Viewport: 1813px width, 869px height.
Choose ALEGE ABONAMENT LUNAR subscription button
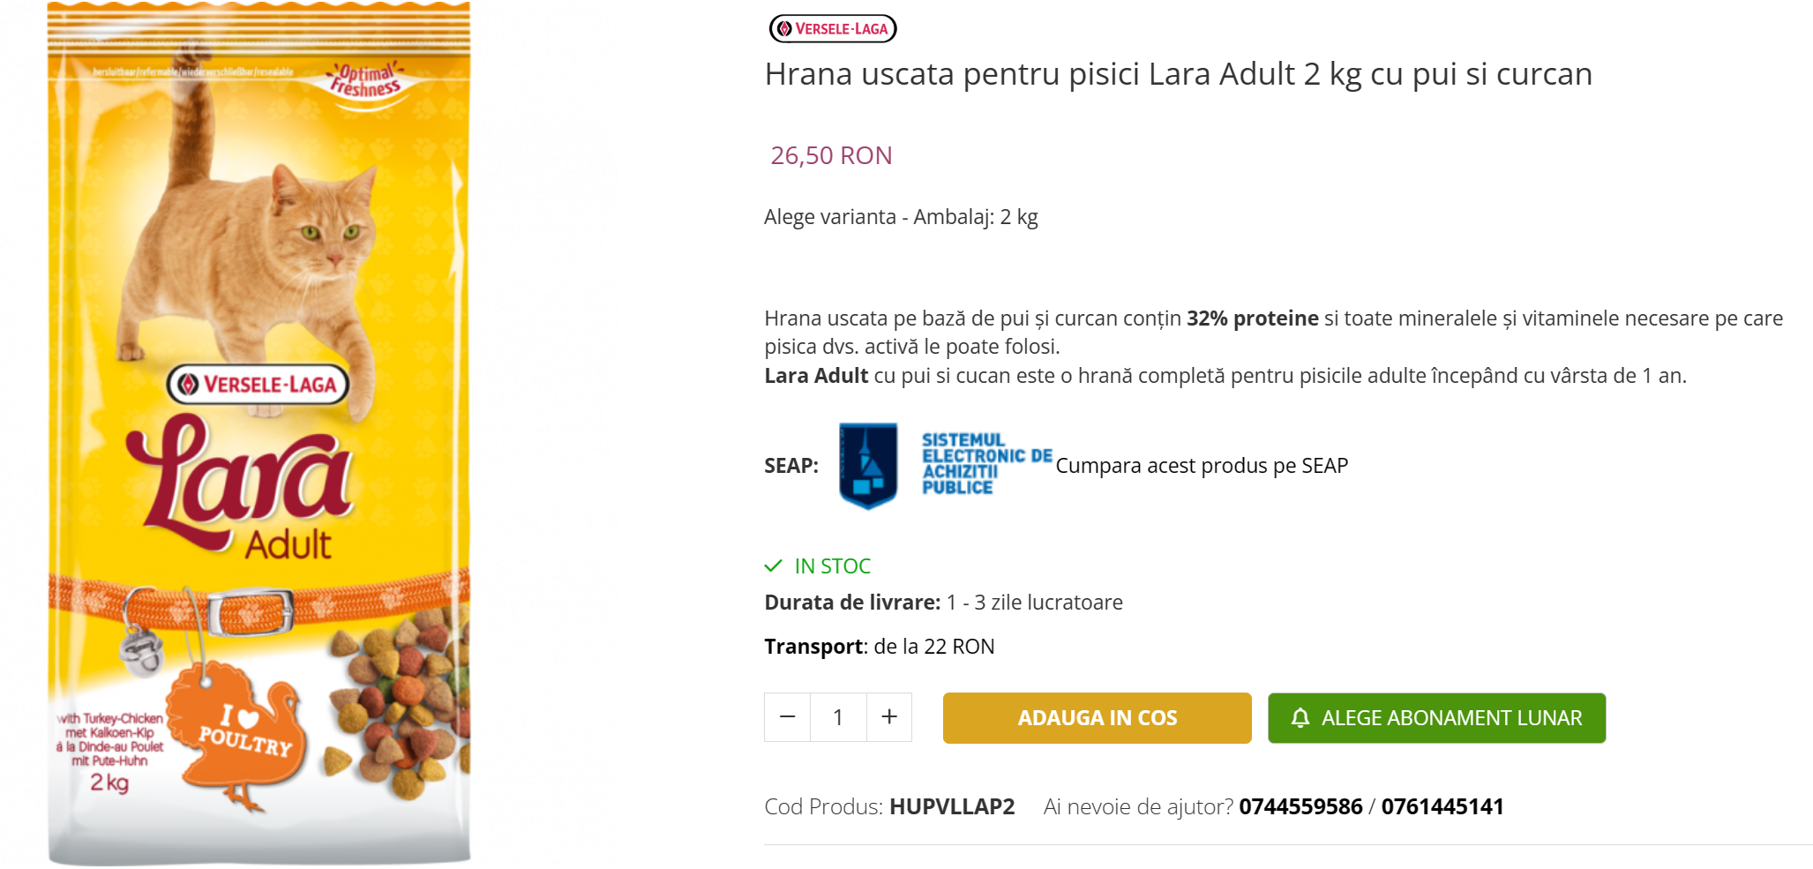tap(1436, 718)
